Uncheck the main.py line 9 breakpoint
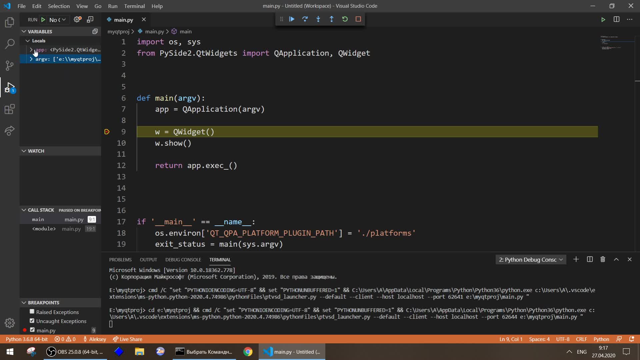 coord(32,330)
